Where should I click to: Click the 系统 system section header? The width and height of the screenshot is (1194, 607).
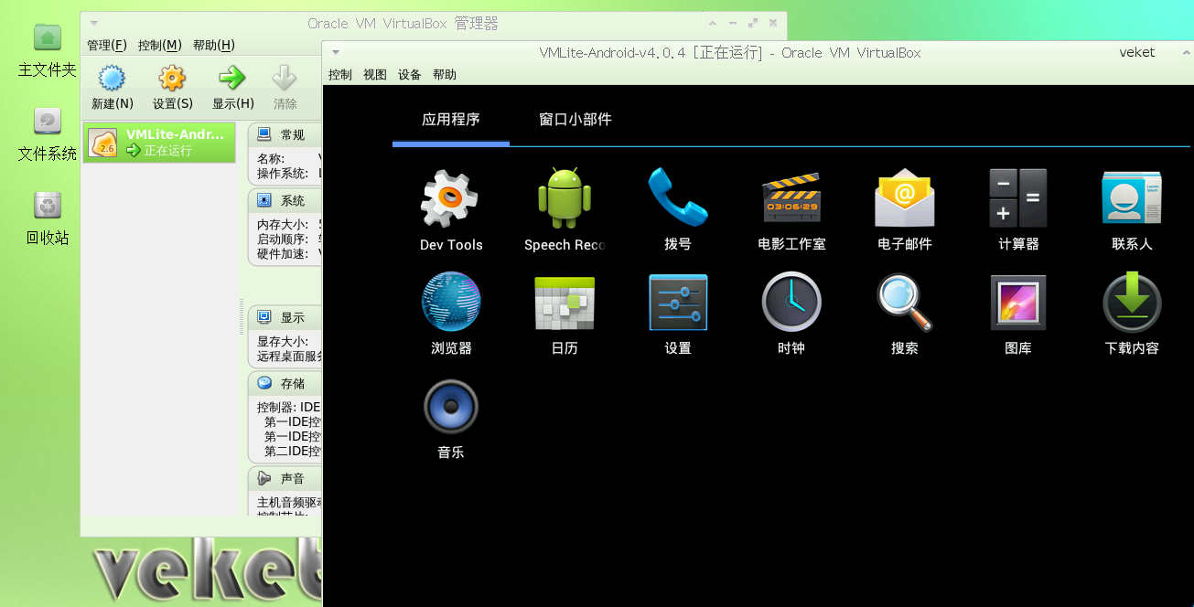[x=285, y=200]
